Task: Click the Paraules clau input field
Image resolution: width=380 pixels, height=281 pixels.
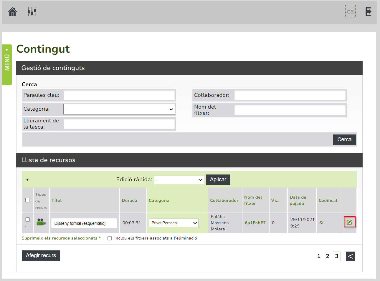Action: click(119, 95)
